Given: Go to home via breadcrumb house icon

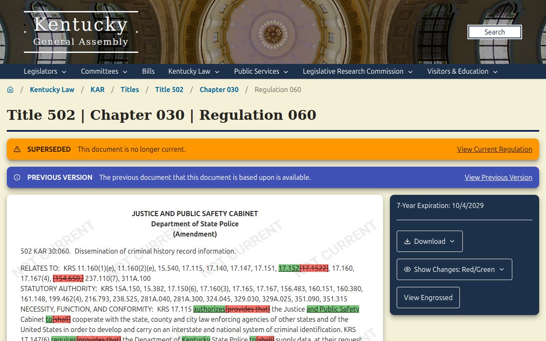Looking at the screenshot, I should click(x=10, y=90).
